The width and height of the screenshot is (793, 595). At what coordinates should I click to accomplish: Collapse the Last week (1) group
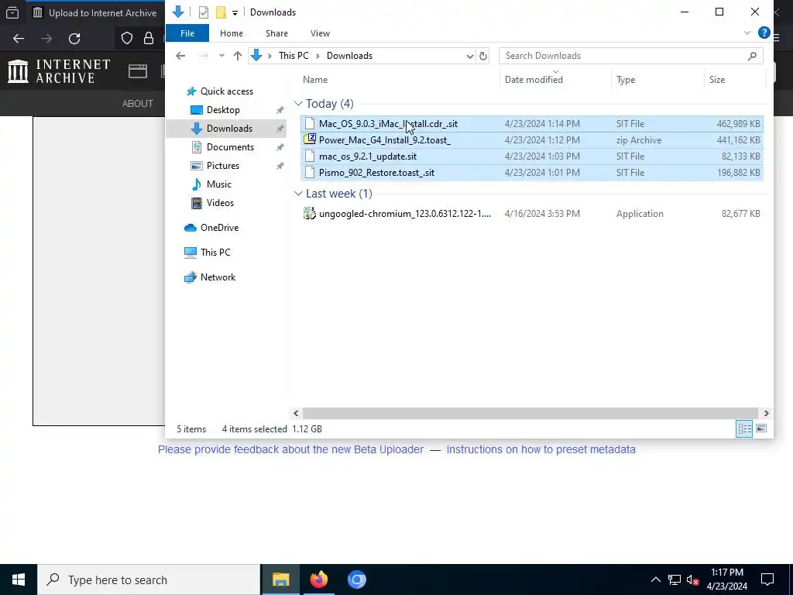[x=298, y=194]
